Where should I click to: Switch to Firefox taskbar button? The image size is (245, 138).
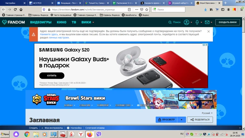click(90, 134)
